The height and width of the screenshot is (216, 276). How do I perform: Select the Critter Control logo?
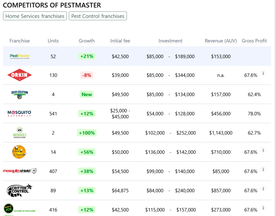[19, 190]
